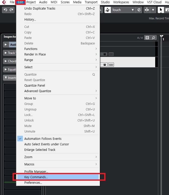169x195 pixels.
Task: Click the magnifier search tracks icon
Action: coord(153,38)
